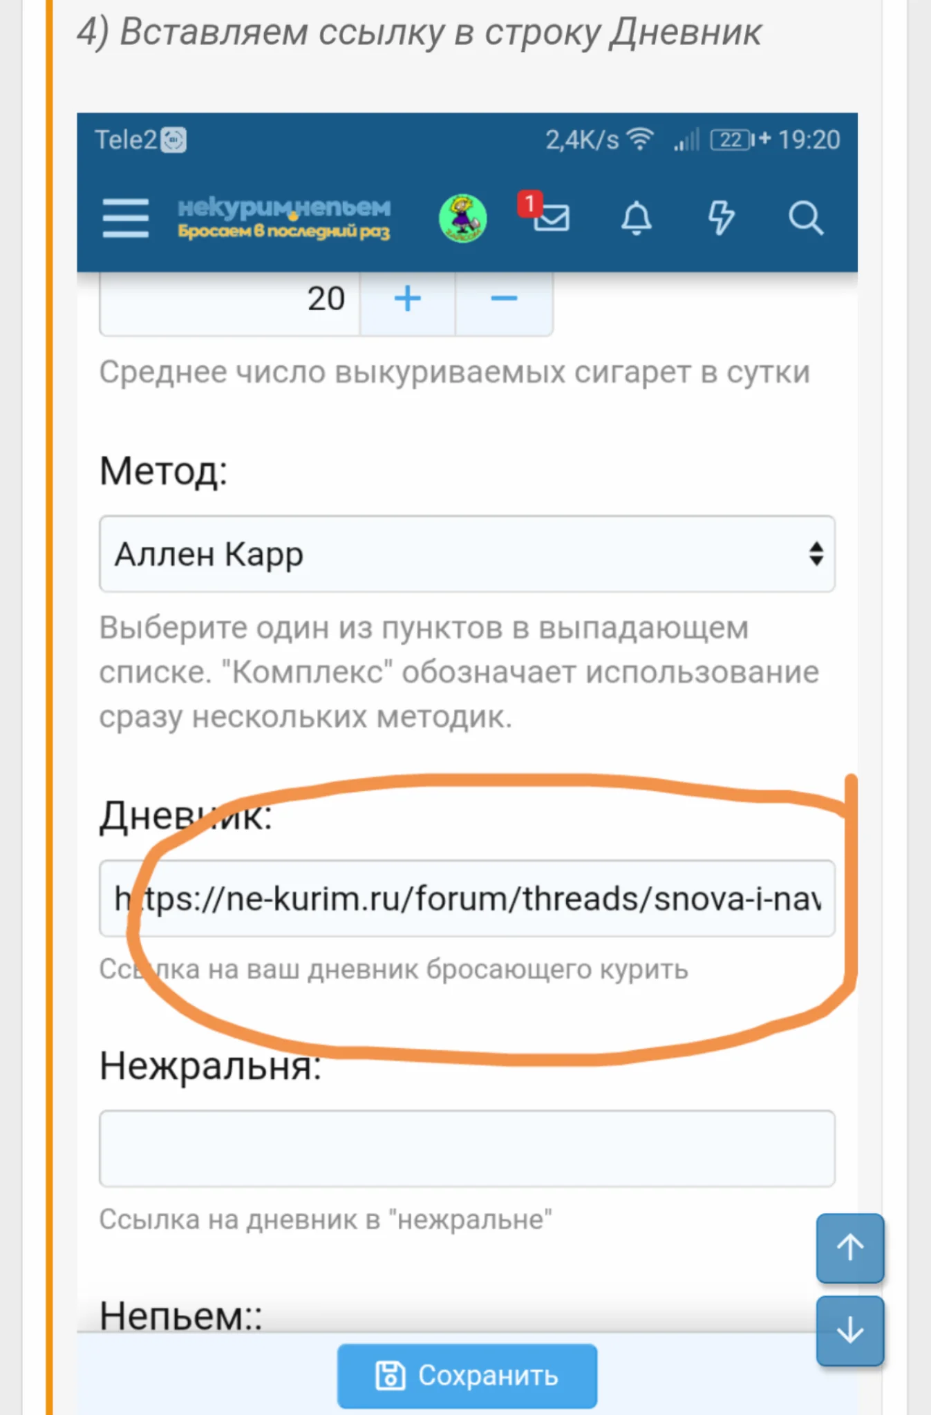The width and height of the screenshot is (931, 1415).
Task: Jump to top with up arrow button
Action: pyautogui.click(x=850, y=1248)
